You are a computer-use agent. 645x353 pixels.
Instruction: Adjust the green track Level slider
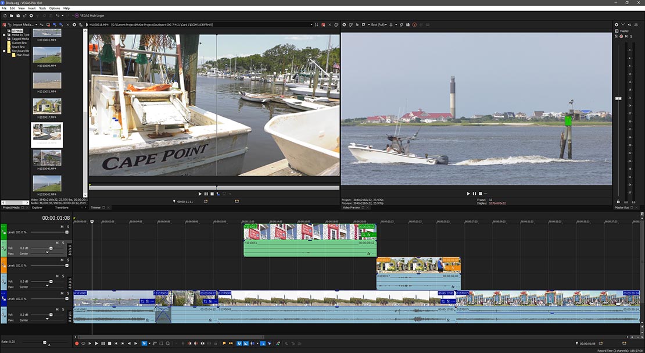point(67,232)
